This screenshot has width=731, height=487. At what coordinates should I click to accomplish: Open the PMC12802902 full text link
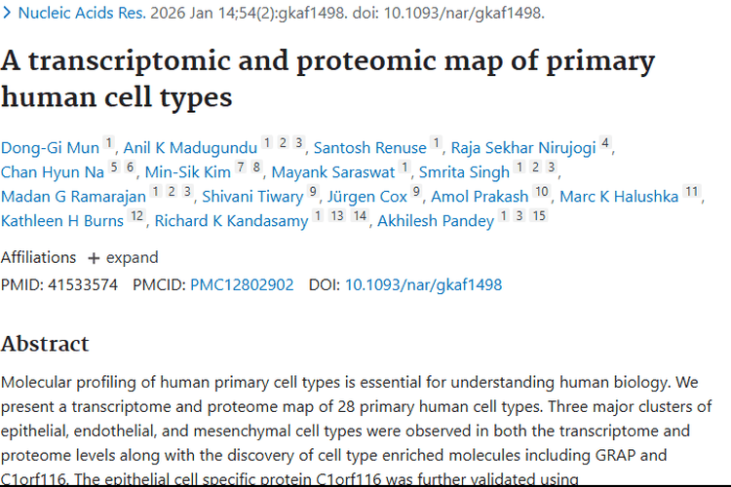(x=242, y=285)
